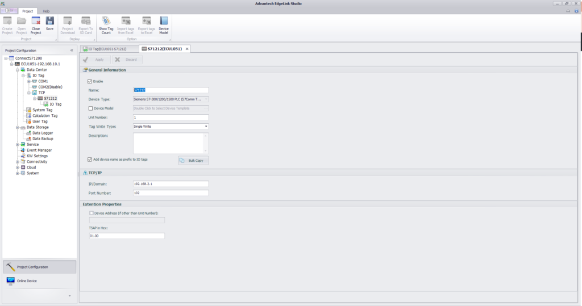
Task: Expand the Cloud node
Action: click(x=18, y=167)
